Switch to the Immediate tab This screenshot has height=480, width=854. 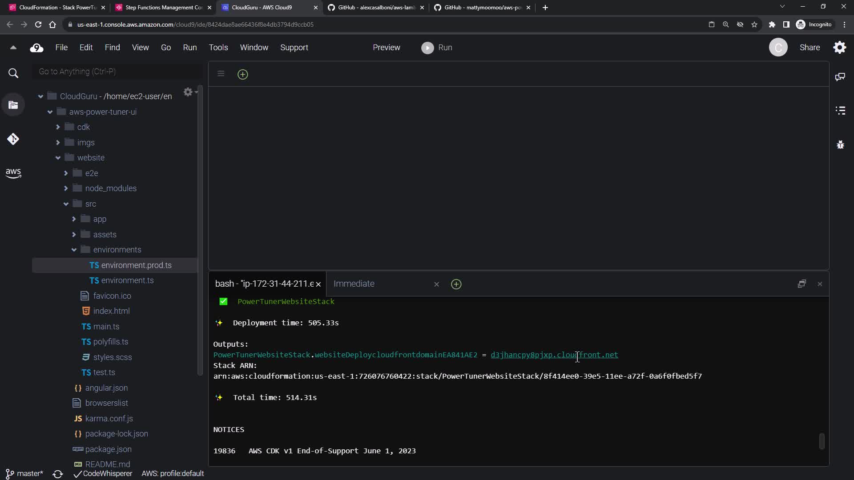[x=354, y=284]
